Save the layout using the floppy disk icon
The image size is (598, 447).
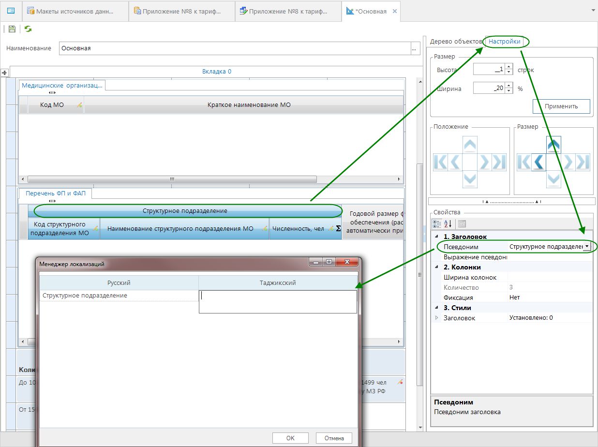12,29
